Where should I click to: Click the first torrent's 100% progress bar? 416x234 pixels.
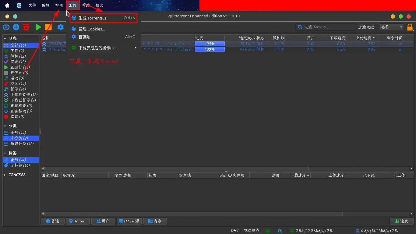click(x=210, y=44)
